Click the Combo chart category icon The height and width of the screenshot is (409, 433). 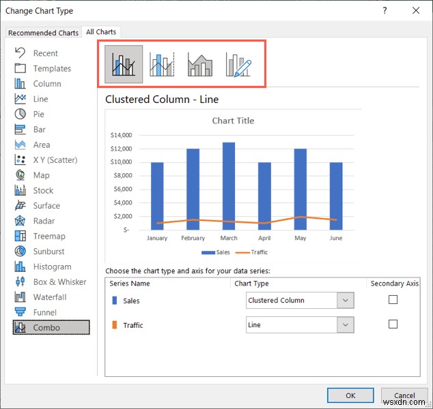coord(20,327)
